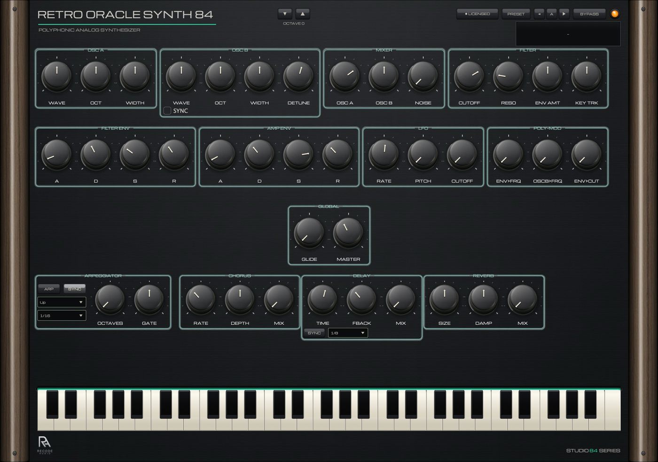Viewport: 658px width, 462px height.
Task: Click the OSC A OCT knob
Action: tap(96, 76)
